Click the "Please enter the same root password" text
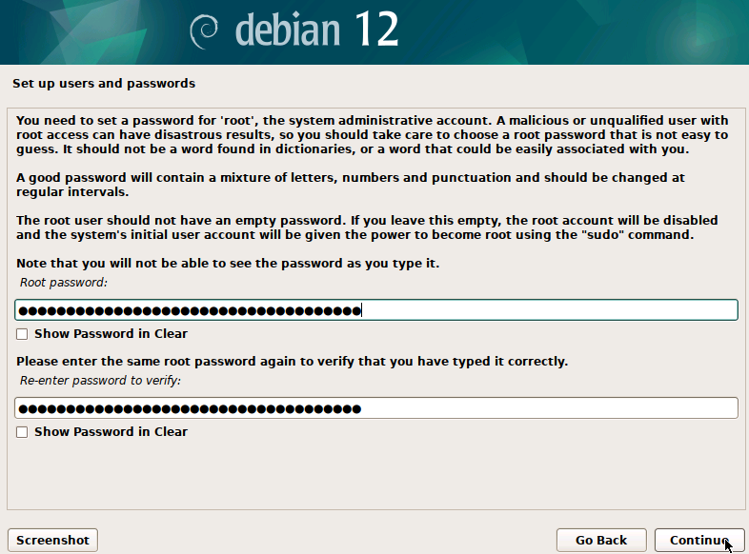 pyautogui.click(x=293, y=362)
